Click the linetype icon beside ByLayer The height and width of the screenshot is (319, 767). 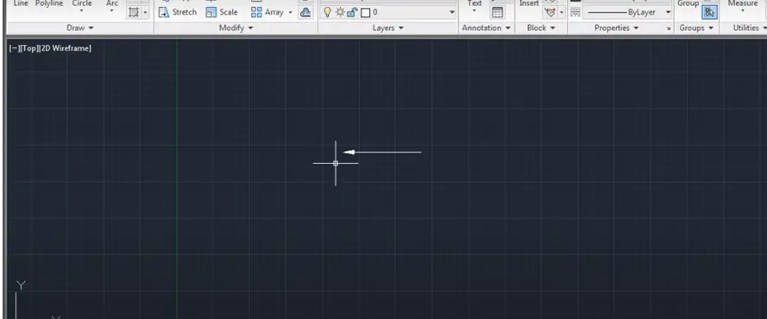[x=575, y=12]
